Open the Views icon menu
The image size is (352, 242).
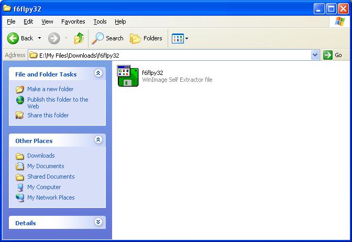point(180,38)
